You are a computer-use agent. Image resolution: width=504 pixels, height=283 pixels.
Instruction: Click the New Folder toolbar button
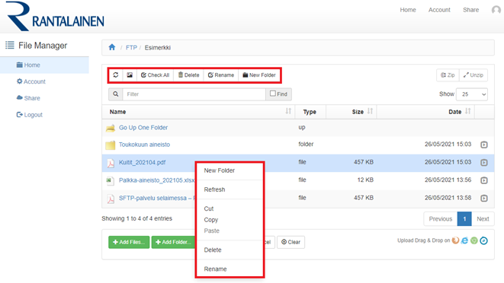coord(259,75)
